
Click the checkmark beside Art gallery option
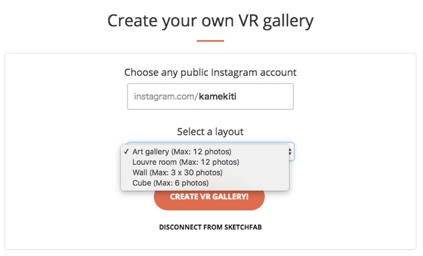pyautogui.click(x=126, y=152)
